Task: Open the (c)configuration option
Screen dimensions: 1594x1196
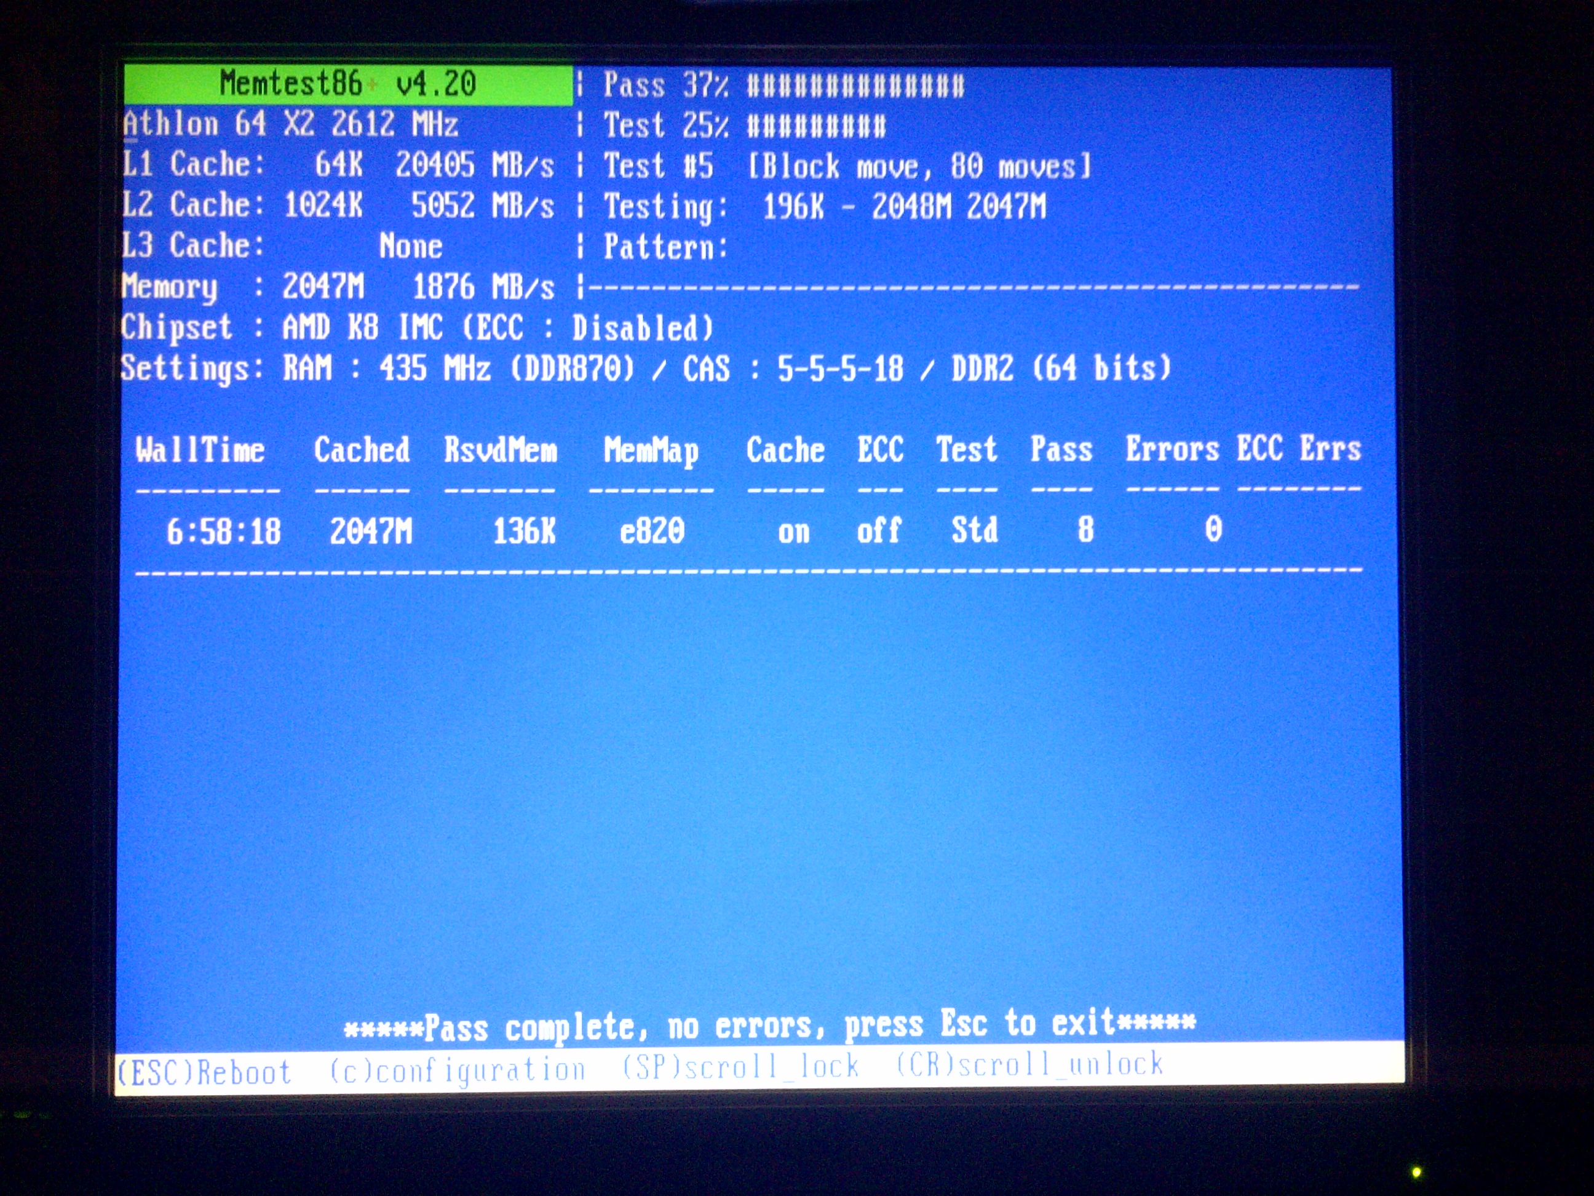Action: click(x=457, y=1070)
